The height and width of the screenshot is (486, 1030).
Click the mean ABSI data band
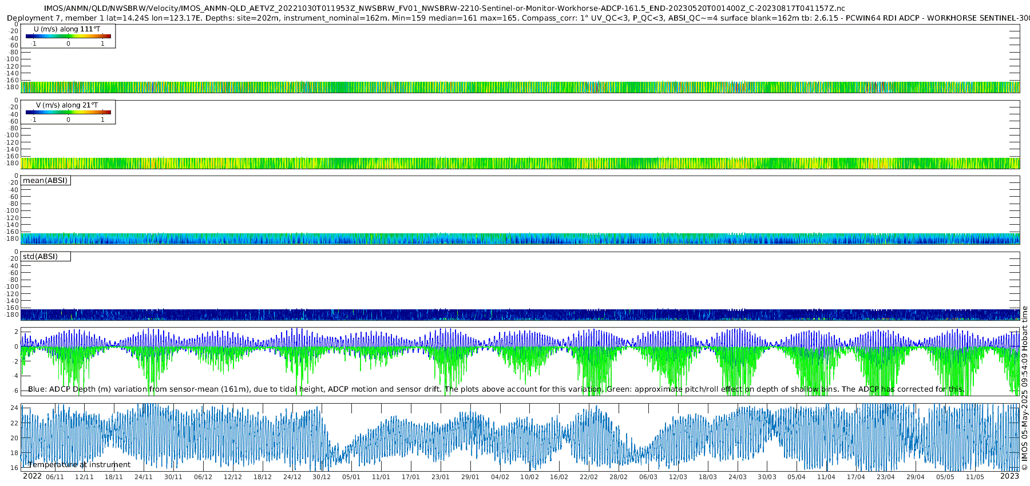click(520, 239)
